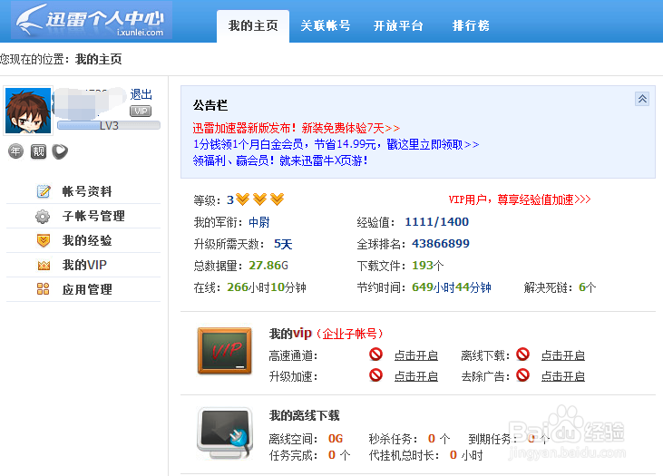Click the first level chevron badge
This screenshot has height=476, width=663.
242,199
